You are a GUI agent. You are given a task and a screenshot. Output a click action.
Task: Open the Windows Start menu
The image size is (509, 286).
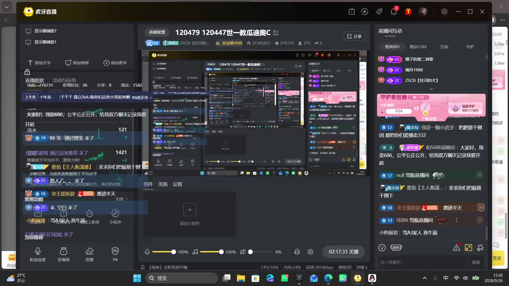137,278
